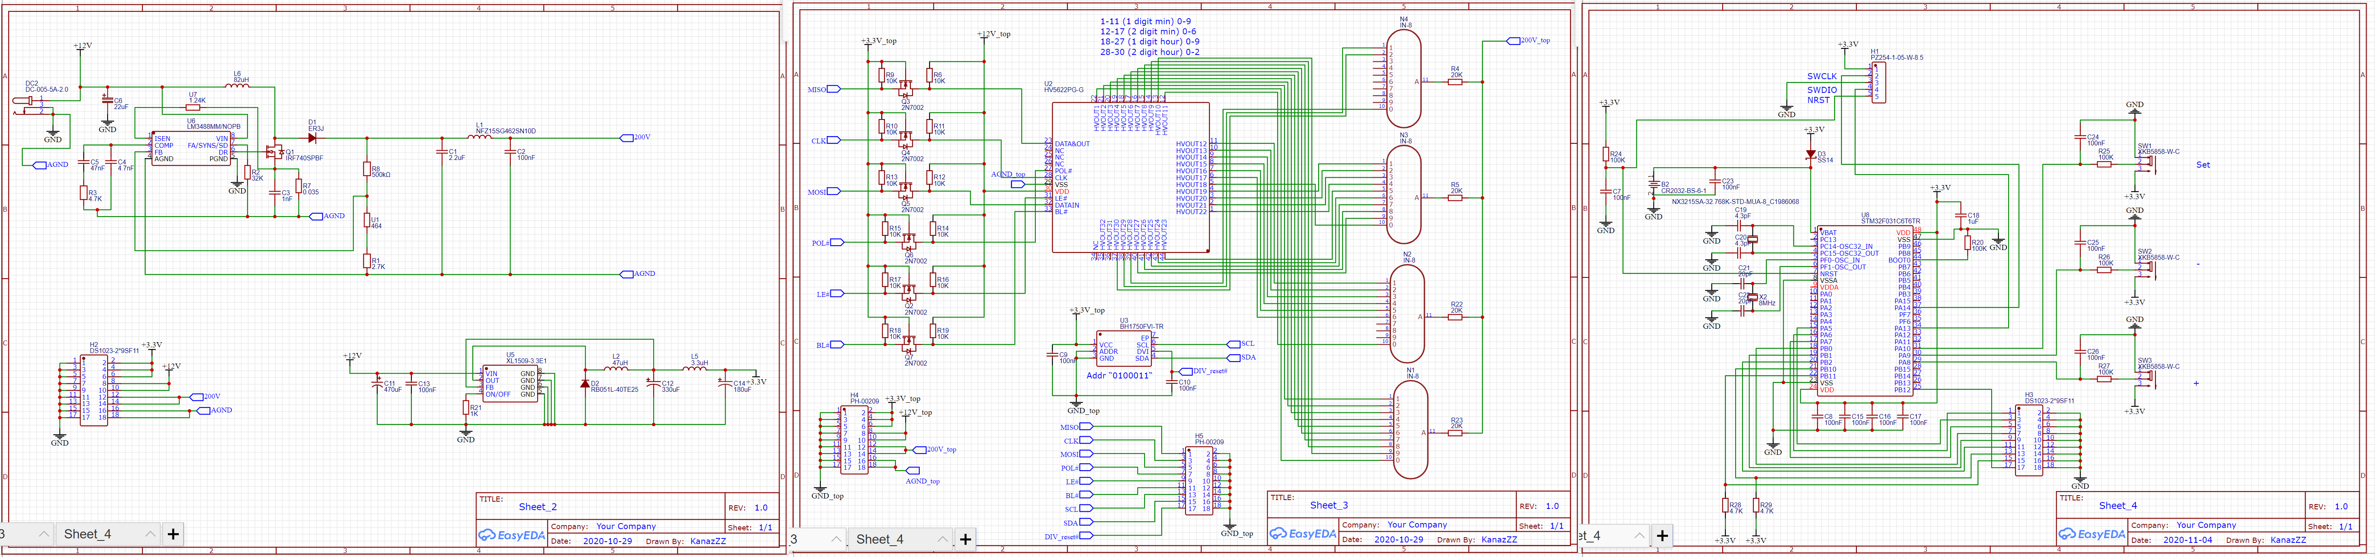2375x557 pixels.
Task: Select the STM32F031C6T6TR microcontroller label
Action: tap(1890, 221)
